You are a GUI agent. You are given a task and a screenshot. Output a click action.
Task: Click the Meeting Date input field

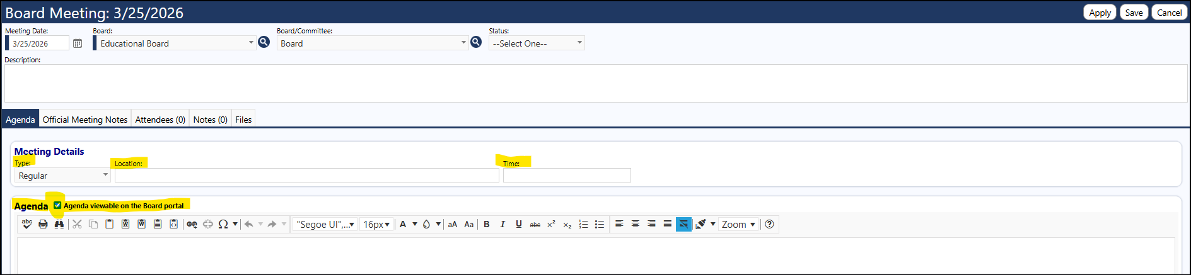38,43
